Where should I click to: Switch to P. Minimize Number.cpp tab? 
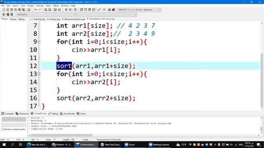(x=73, y=19)
